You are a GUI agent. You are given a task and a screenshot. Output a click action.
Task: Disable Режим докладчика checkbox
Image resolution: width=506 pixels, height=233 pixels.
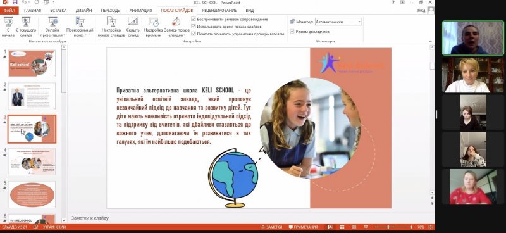coord(292,32)
